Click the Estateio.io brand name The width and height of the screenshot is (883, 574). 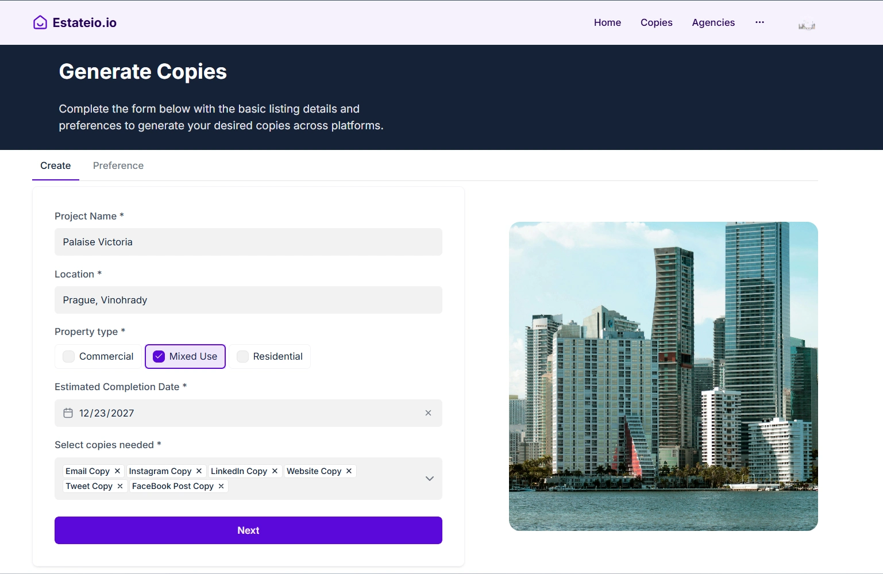[84, 22]
